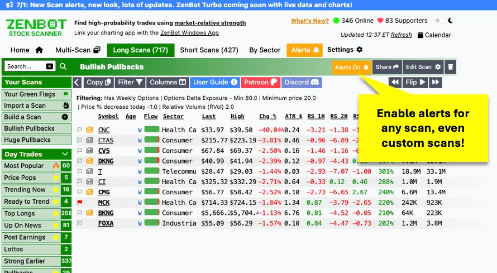This screenshot has height=273, width=497.
Task: Visit the Patreon page
Action: (x=261, y=82)
